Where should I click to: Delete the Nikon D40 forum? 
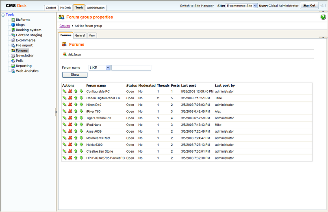(x=70, y=105)
